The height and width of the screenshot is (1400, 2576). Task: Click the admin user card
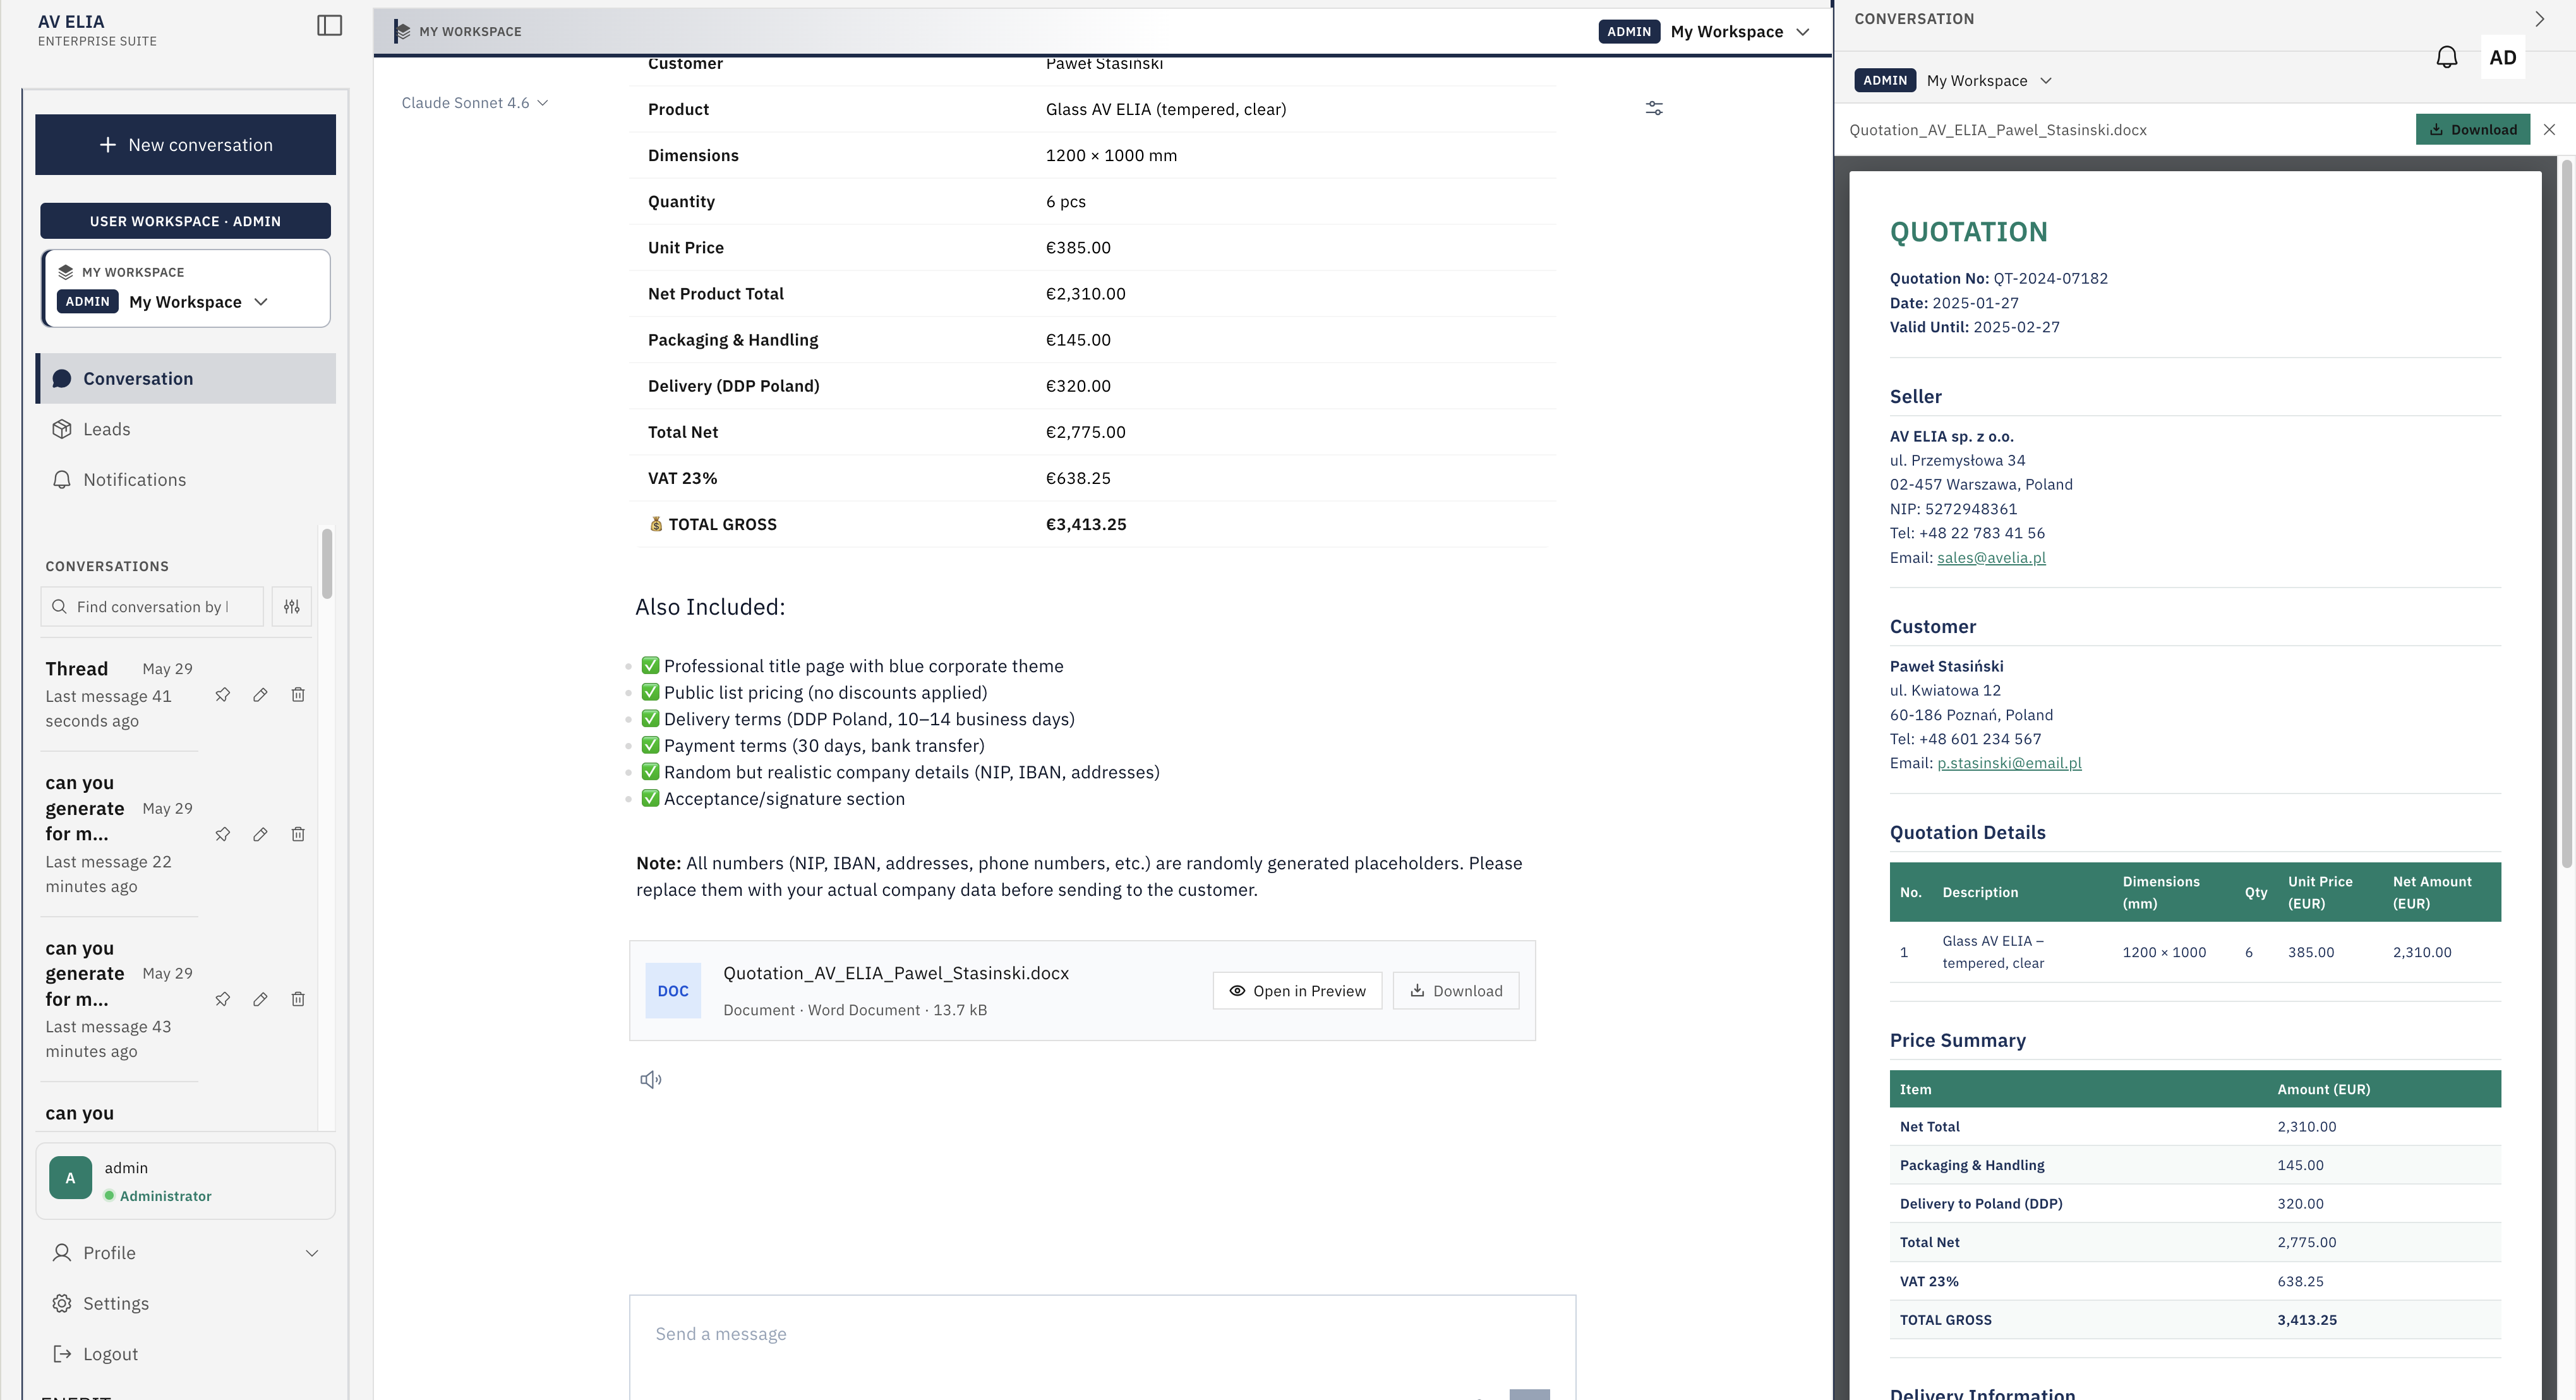coord(185,1181)
